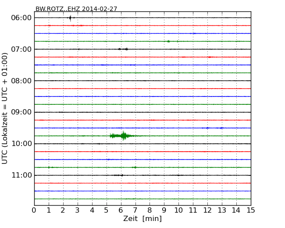Click x-axis tick label 15
Image resolution: width=285 pixels, height=228 pixels.
coord(251,210)
